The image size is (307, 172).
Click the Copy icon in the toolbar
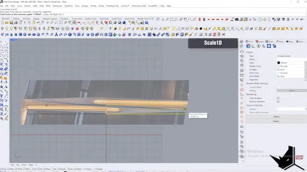pos(29,23)
